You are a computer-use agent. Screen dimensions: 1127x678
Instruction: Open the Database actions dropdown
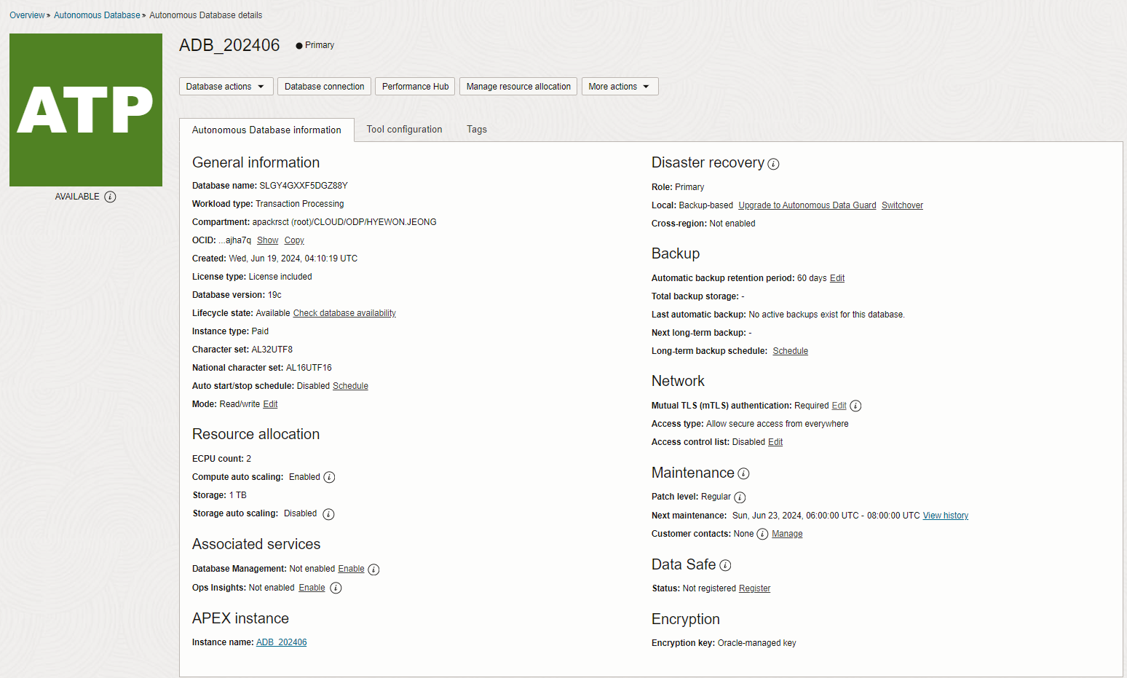pos(226,87)
